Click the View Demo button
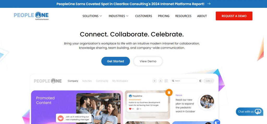Viewport: 267px width, 124px height. click(148, 61)
